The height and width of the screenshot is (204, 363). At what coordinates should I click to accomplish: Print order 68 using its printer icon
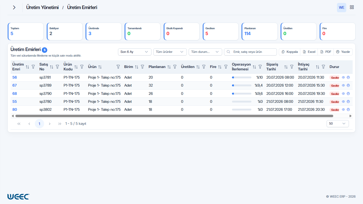pyautogui.click(x=348, y=93)
